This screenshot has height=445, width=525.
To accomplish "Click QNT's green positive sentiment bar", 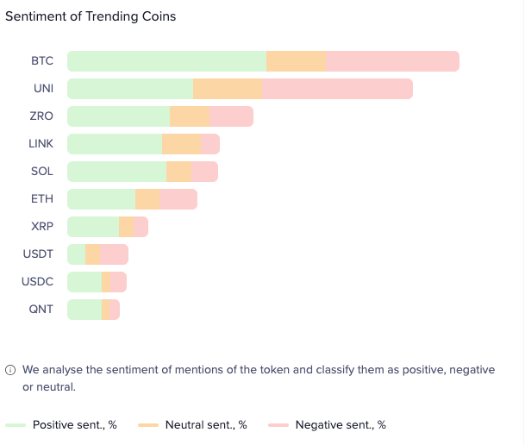I will pyautogui.click(x=84, y=310).
